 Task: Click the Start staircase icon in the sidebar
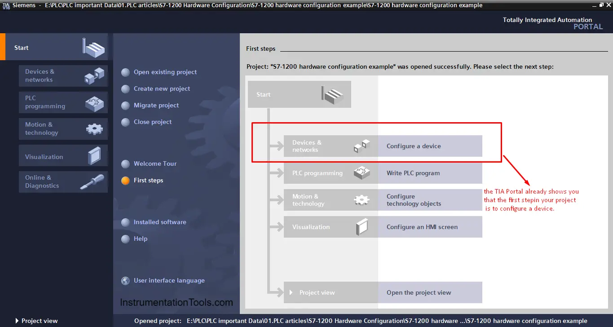click(x=93, y=48)
